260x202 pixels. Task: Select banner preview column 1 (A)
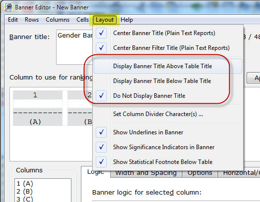point(38,108)
